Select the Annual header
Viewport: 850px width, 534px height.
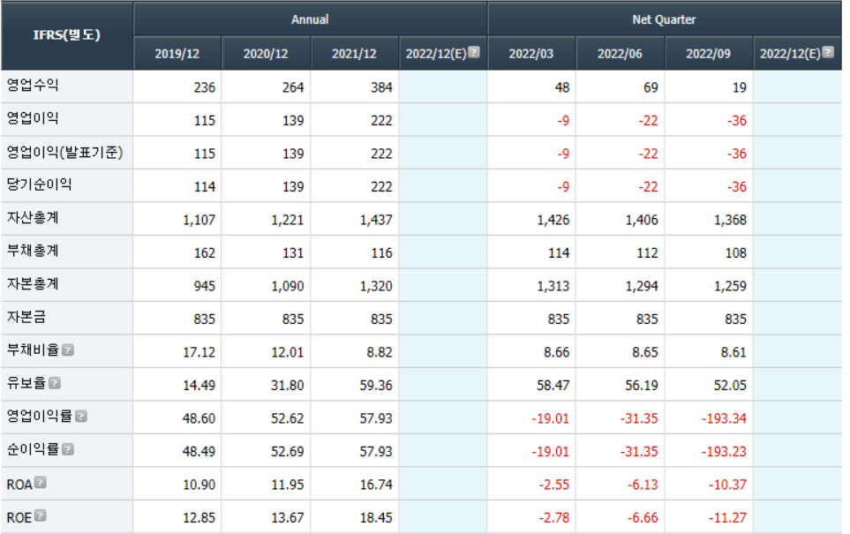tap(310, 19)
